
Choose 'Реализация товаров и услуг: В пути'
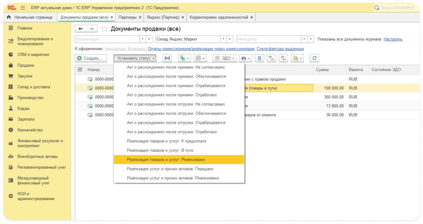(160, 151)
